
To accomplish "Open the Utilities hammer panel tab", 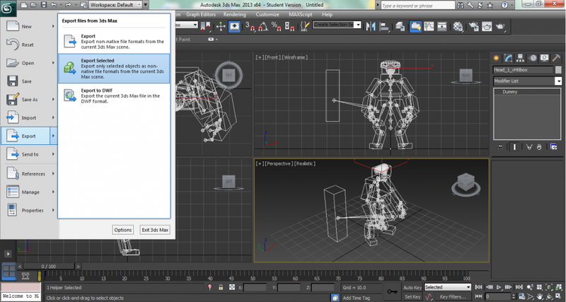I will [556, 58].
